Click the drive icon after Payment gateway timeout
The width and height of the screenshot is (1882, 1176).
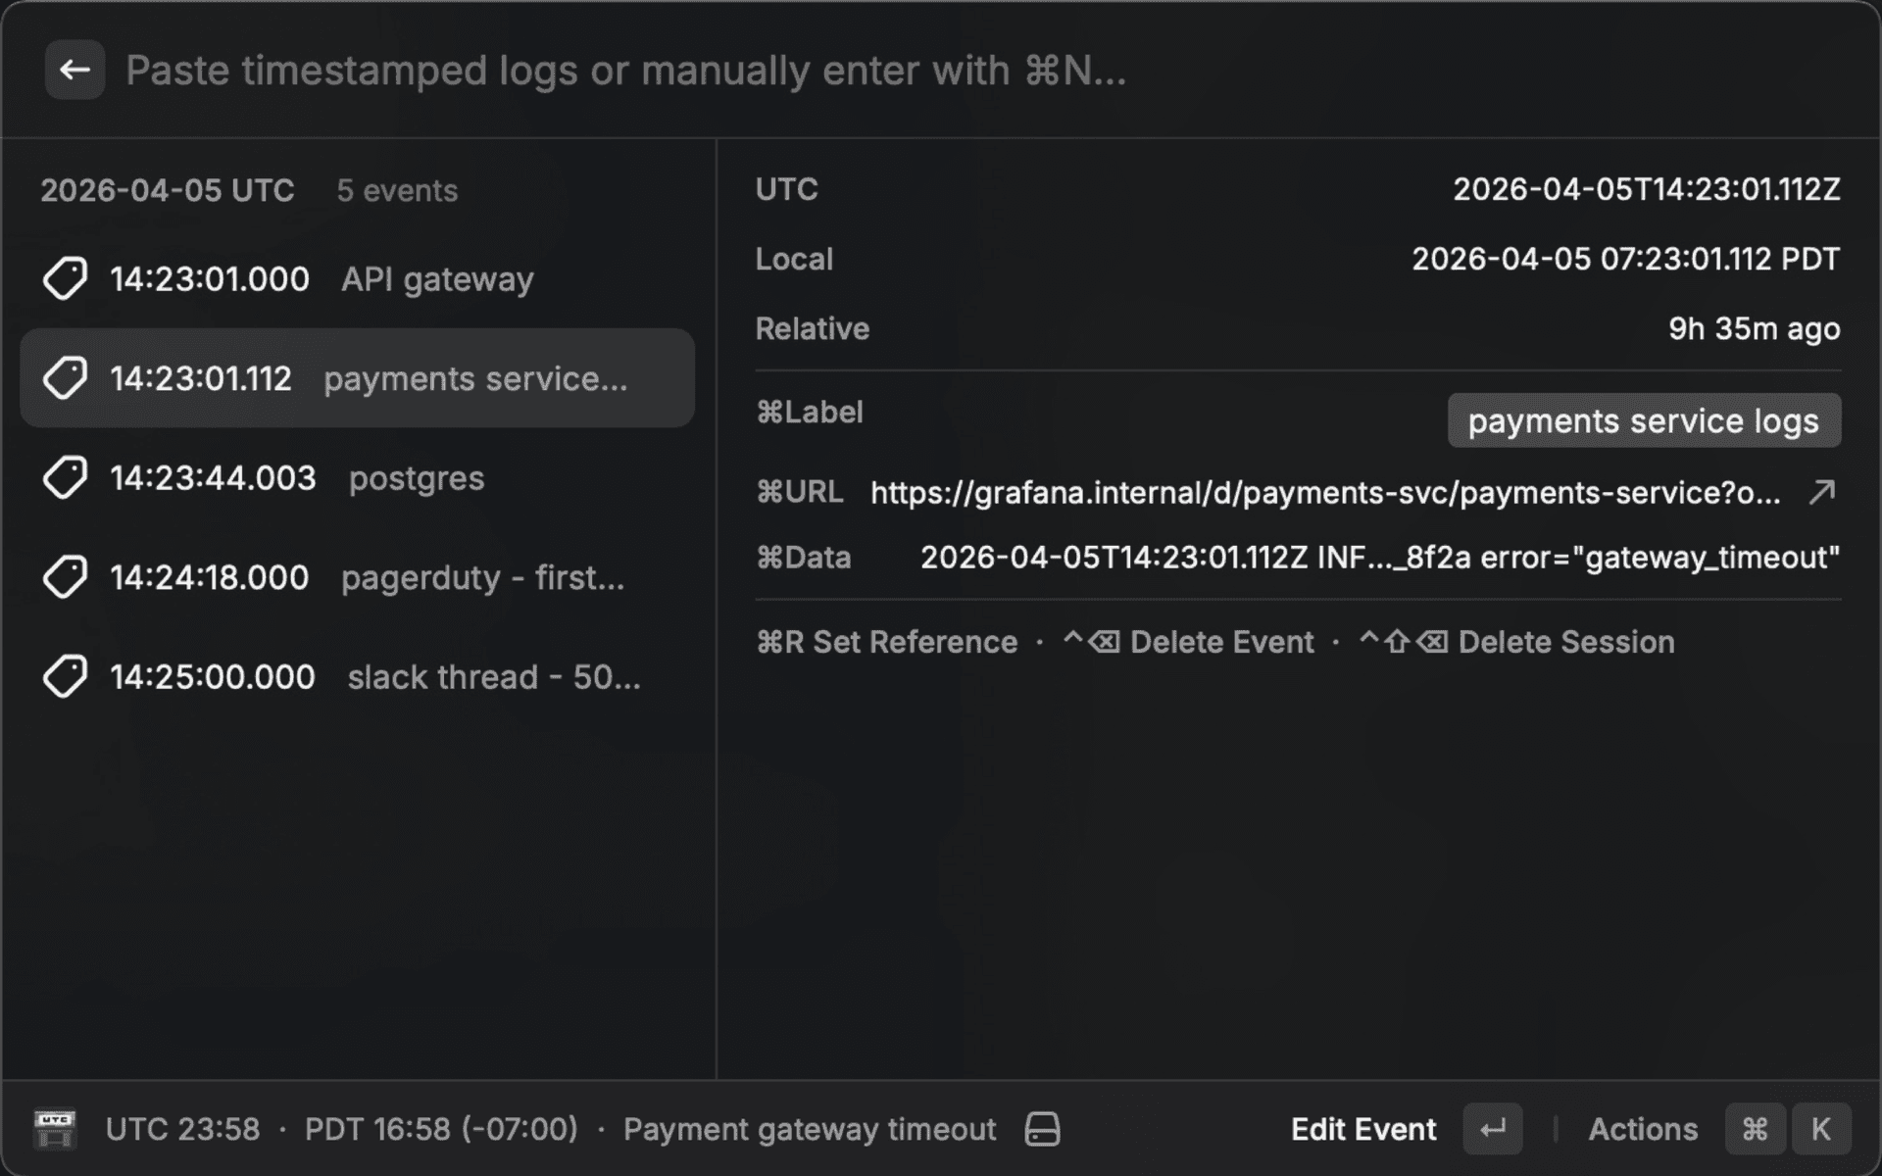pyautogui.click(x=1042, y=1129)
